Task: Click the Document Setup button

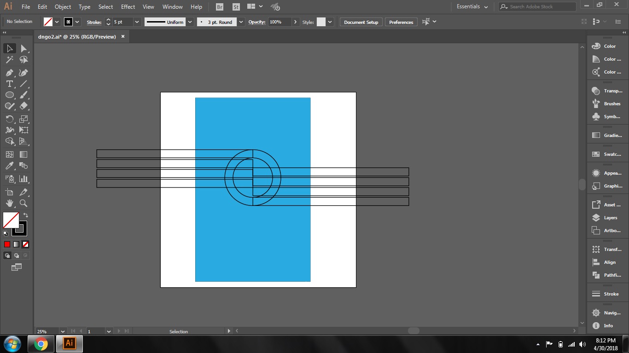Action: [x=361, y=22]
